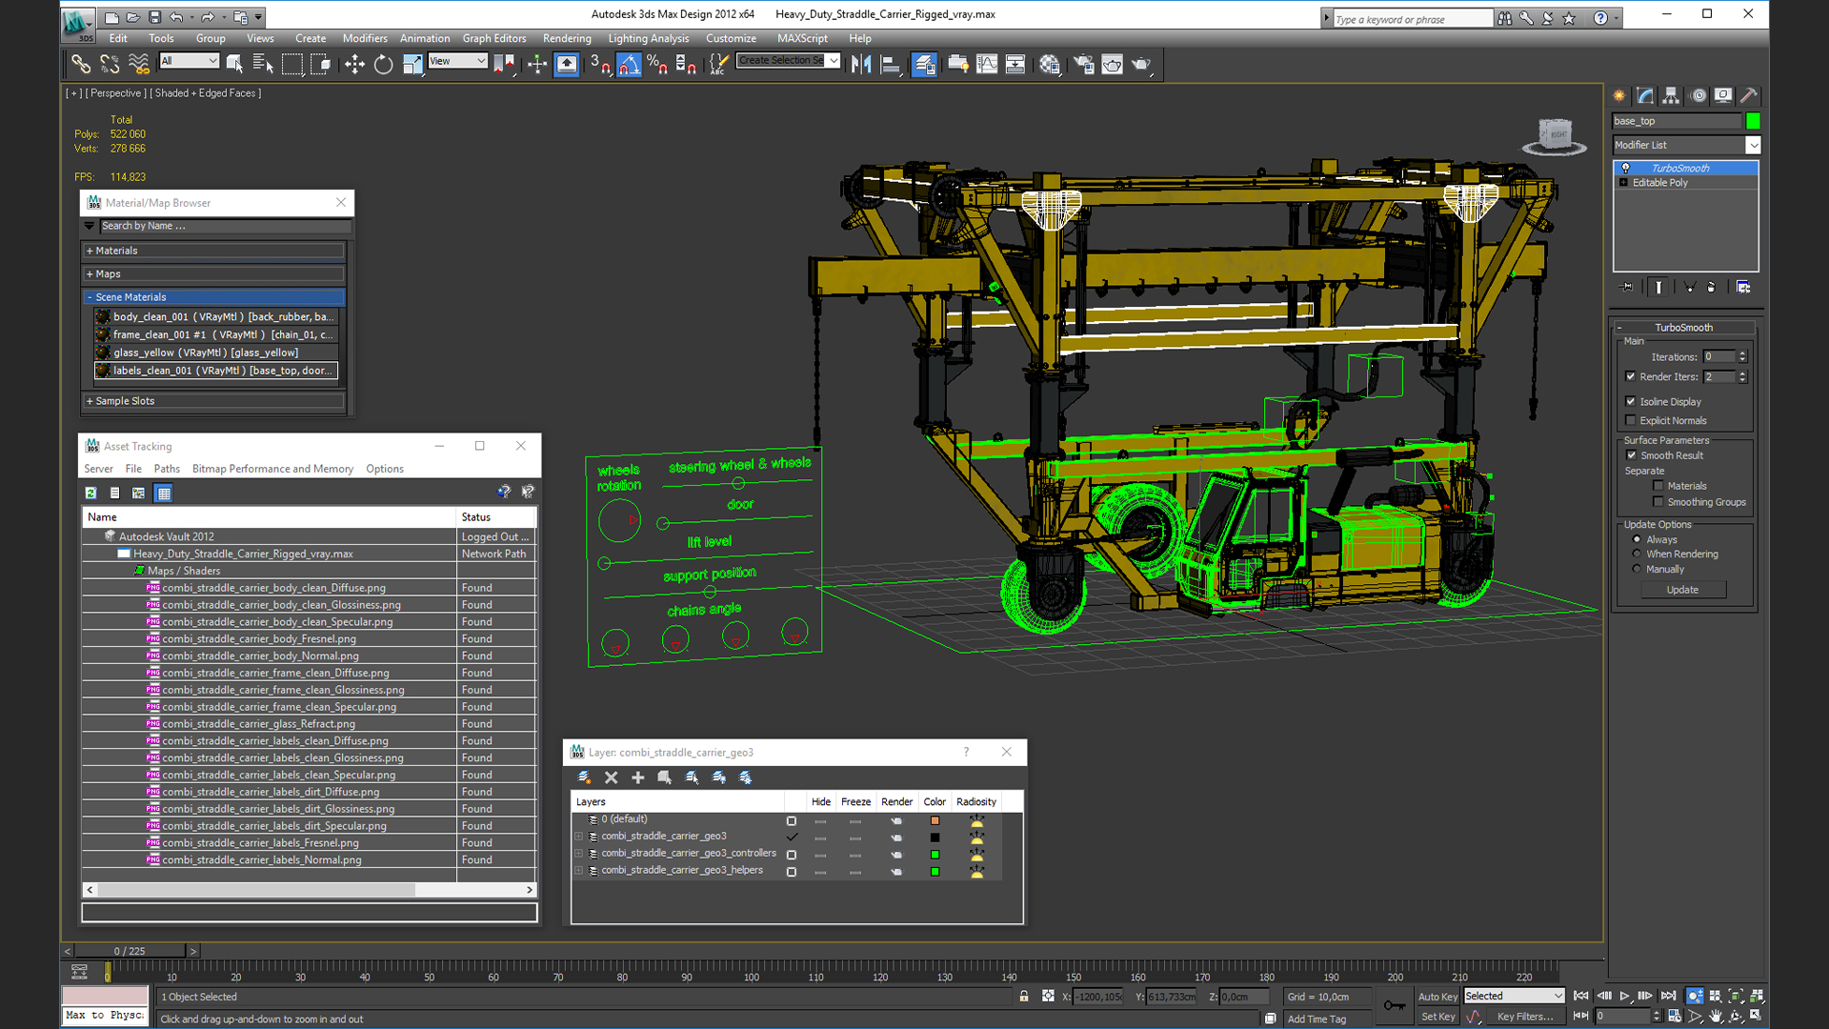The image size is (1829, 1029).
Task: Switch to Utilities command panel
Action: point(1749,96)
